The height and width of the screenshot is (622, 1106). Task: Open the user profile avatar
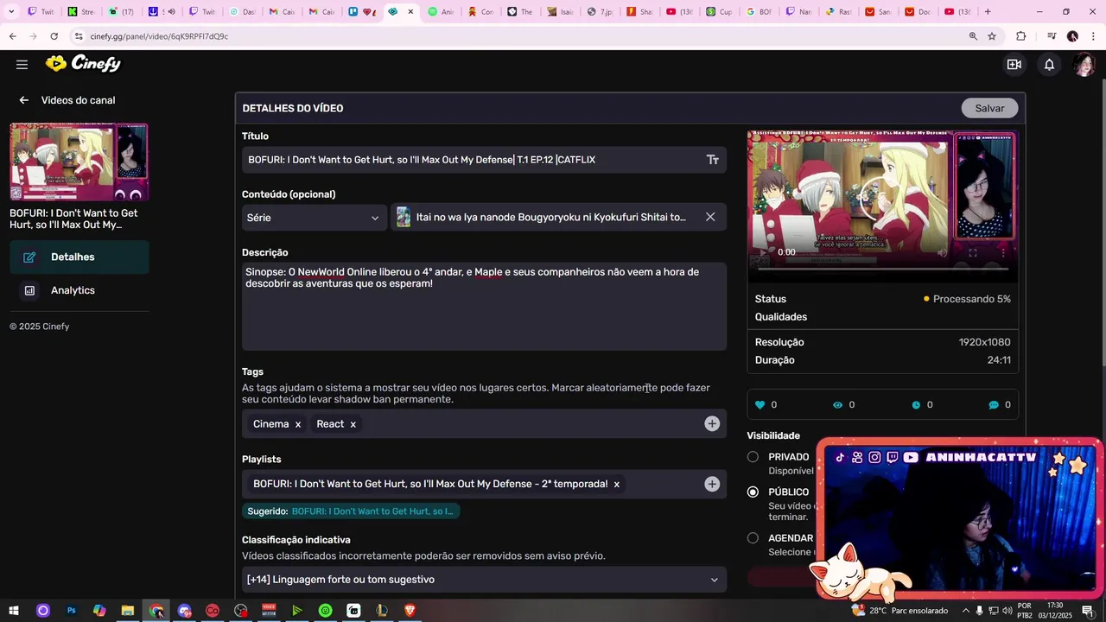click(1084, 64)
